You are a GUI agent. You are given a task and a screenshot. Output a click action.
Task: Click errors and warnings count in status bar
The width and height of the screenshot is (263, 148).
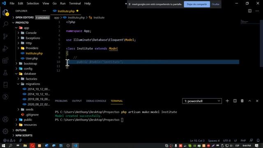[x=9, y=141]
